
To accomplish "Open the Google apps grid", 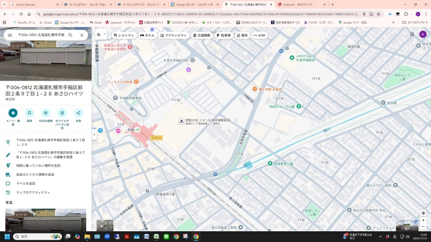I will pyautogui.click(x=411, y=35).
